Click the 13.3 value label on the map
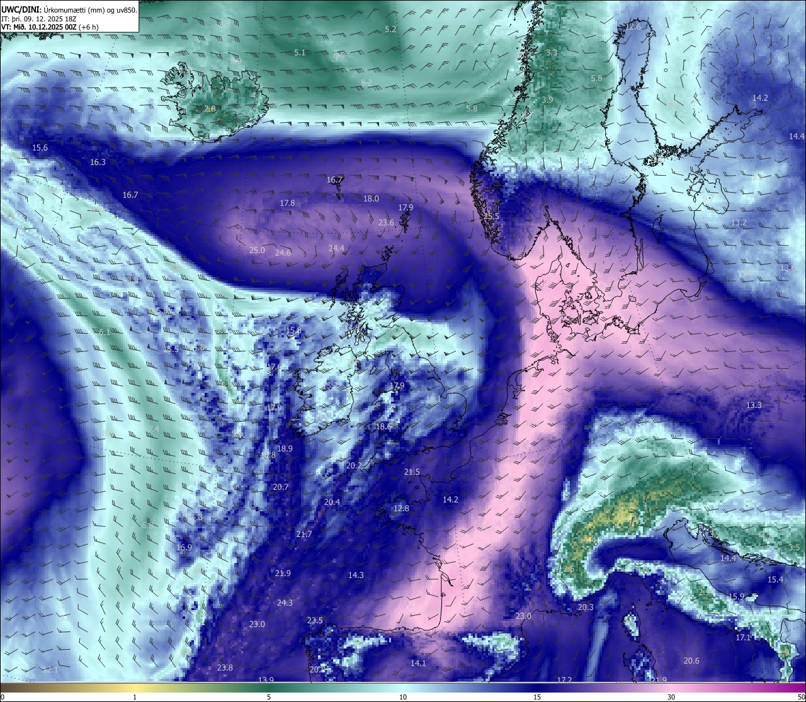This screenshot has height=702, width=806. click(754, 405)
